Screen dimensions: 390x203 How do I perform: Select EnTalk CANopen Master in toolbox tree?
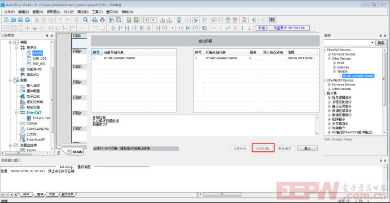[358, 76]
